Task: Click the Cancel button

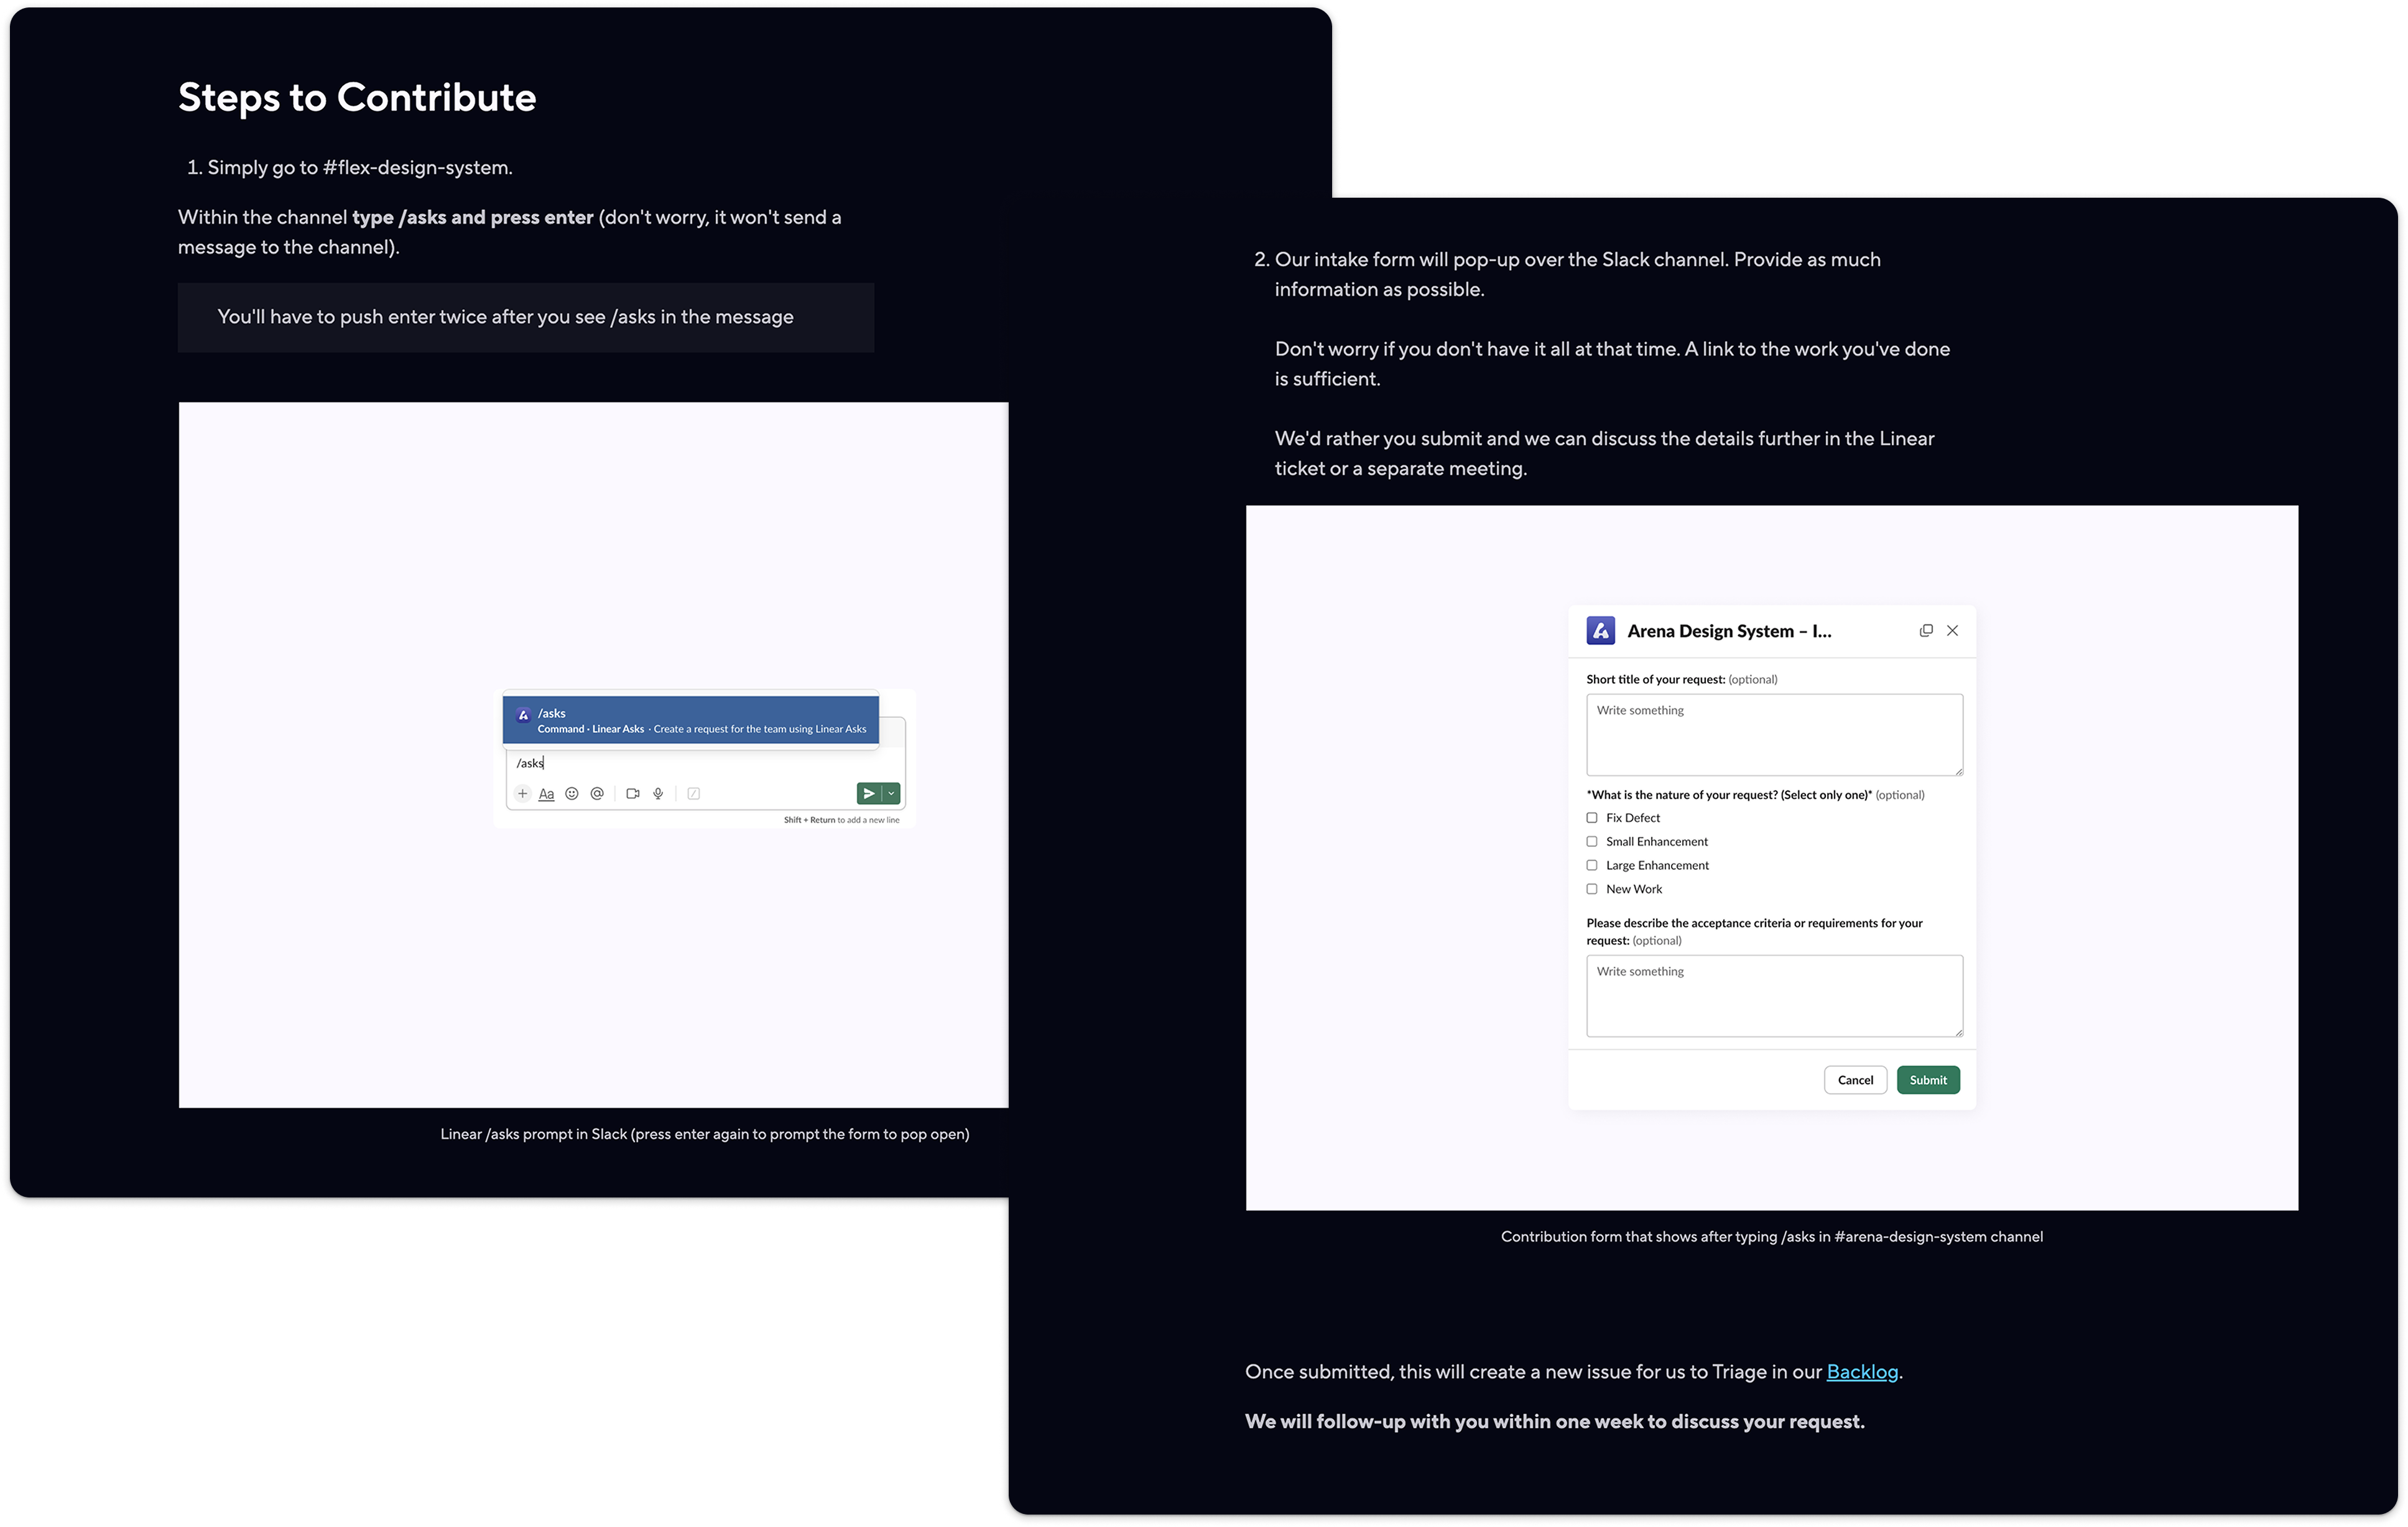Action: 1856,1081
